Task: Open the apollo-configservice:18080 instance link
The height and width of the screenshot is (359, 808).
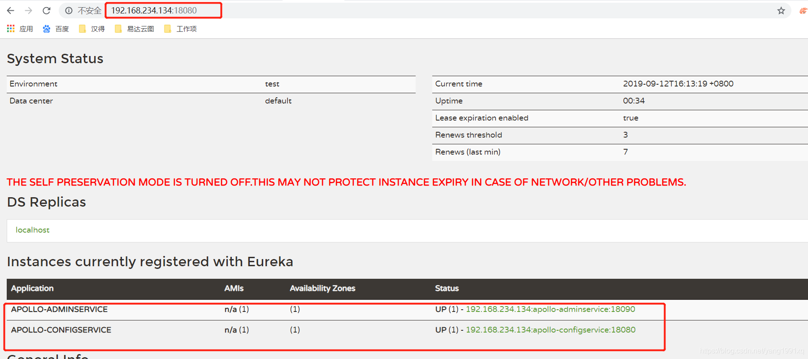Action: 551,330
